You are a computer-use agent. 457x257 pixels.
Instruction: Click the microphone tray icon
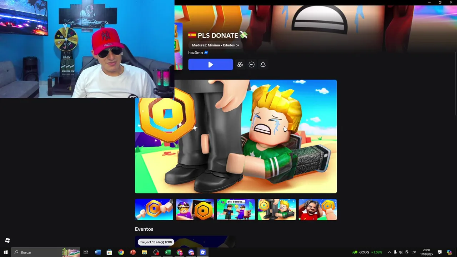395,252
